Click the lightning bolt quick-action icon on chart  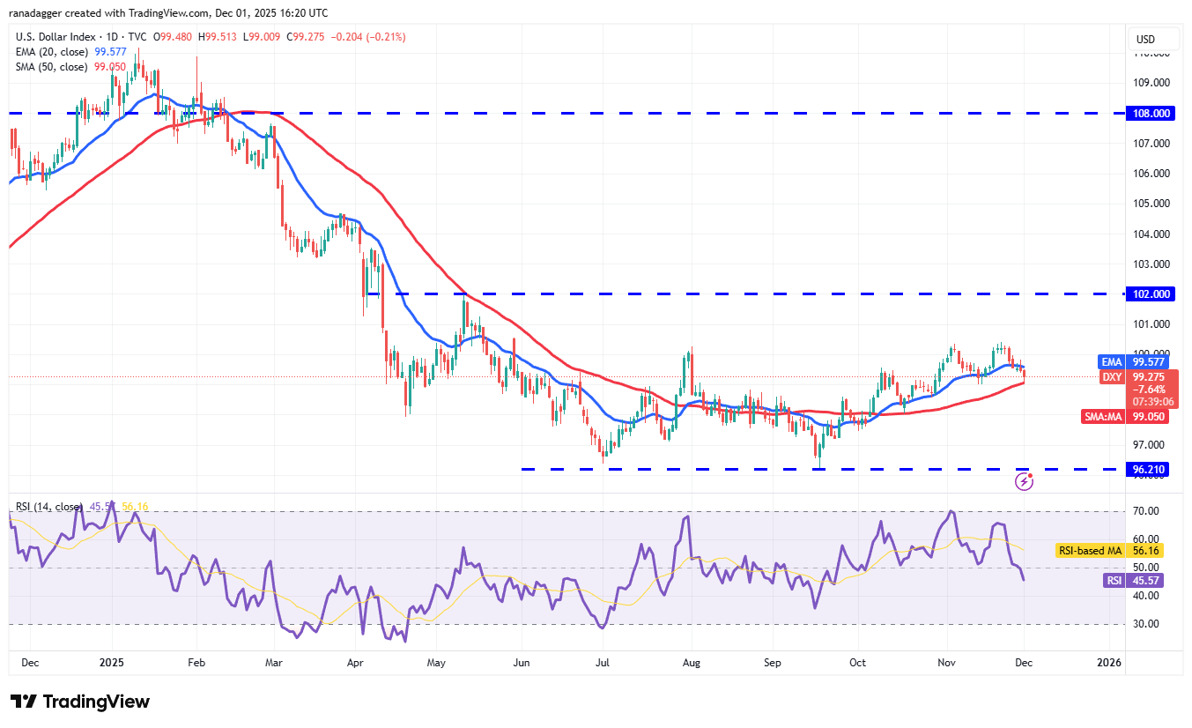[x=1024, y=480]
